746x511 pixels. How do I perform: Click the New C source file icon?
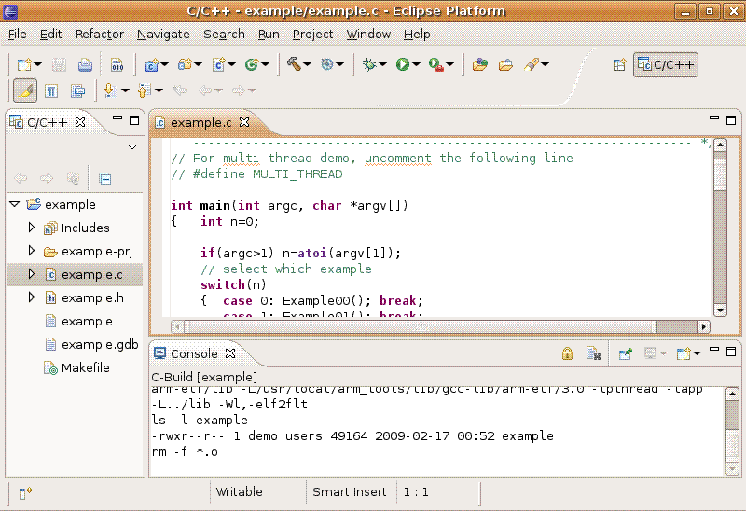[x=218, y=64]
